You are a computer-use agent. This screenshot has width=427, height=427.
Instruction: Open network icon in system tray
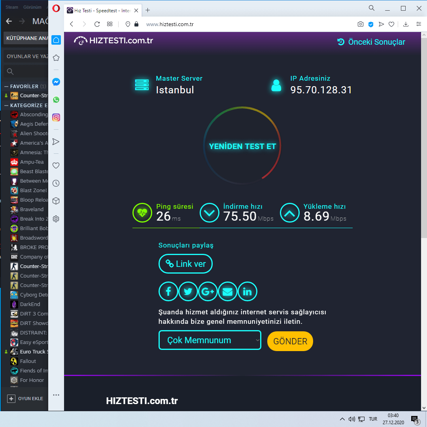click(x=361, y=419)
